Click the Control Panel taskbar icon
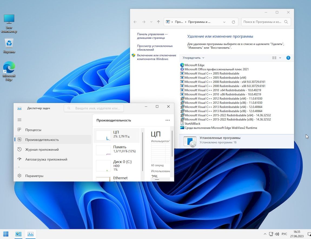Screen dimensions: 311x239 [18, 234]
